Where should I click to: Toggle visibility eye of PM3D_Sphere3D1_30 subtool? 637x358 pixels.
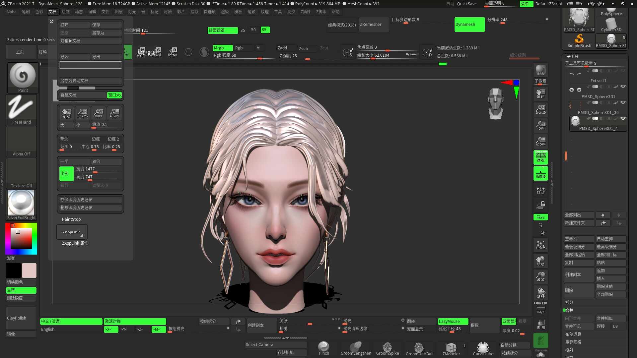point(623,102)
